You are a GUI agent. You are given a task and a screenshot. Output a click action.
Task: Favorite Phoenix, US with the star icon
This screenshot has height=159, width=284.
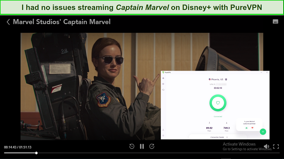[x=226, y=79]
